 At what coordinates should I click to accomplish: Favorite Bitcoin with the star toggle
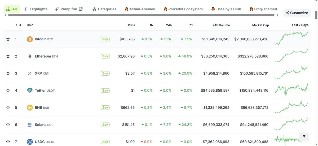[8, 39]
